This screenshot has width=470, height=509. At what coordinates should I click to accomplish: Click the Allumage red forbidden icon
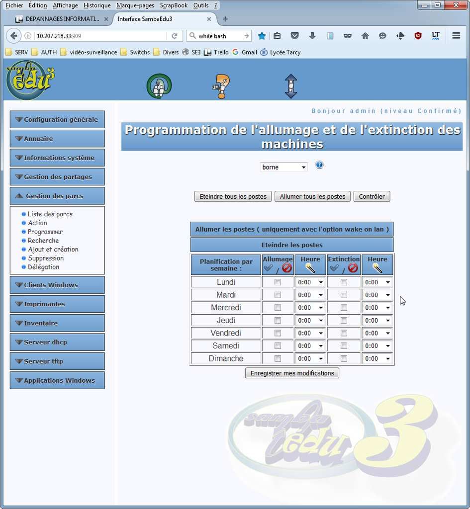286,268
